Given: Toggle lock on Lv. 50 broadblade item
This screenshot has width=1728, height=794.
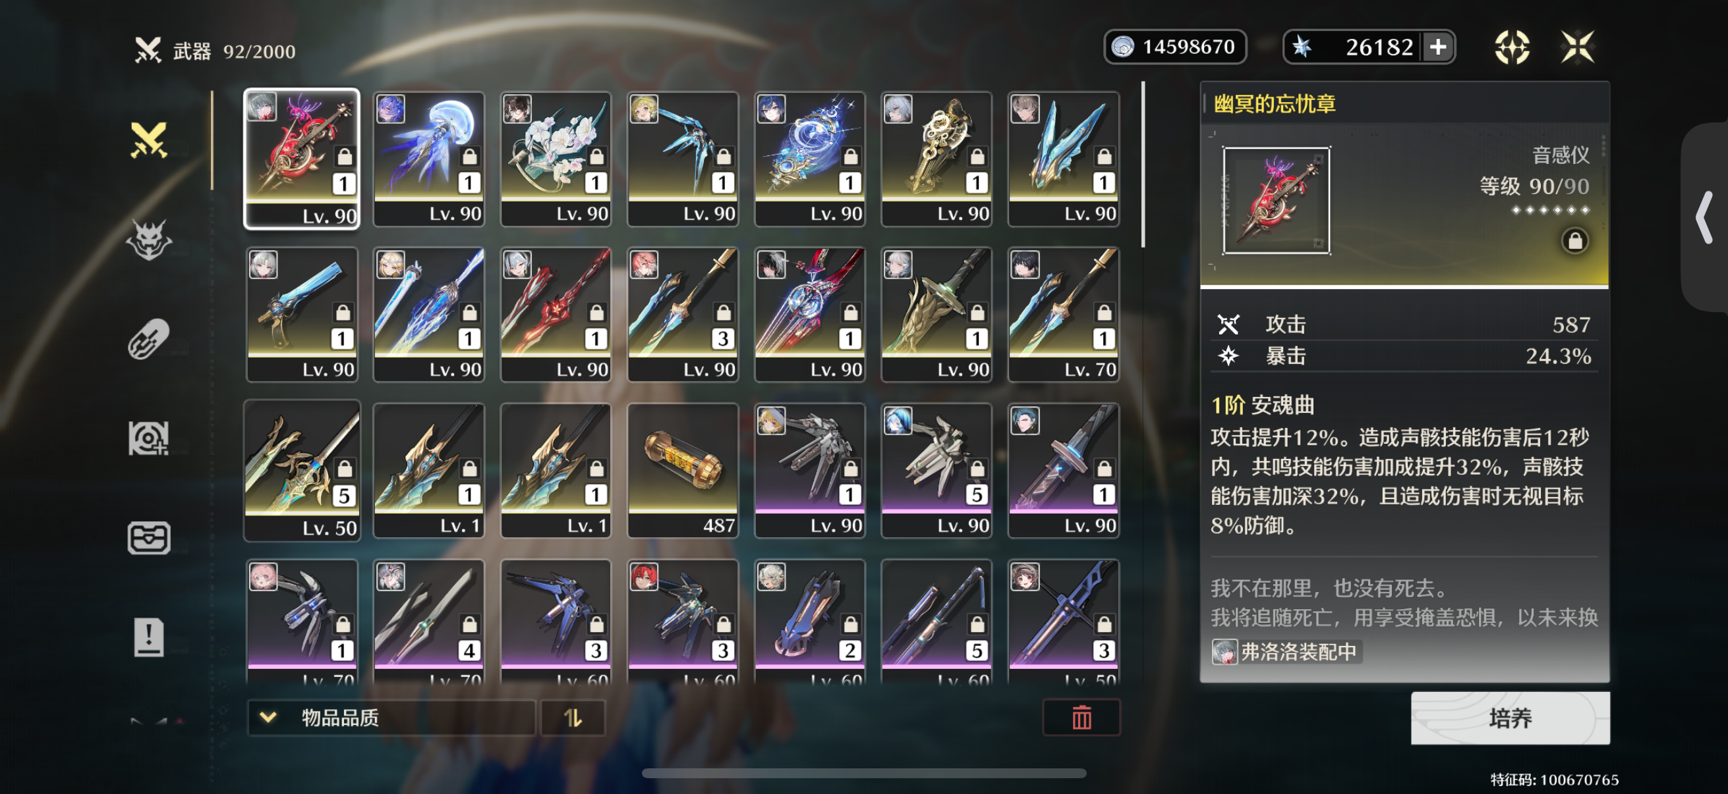Looking at the screenshot, I should point(344,467).
